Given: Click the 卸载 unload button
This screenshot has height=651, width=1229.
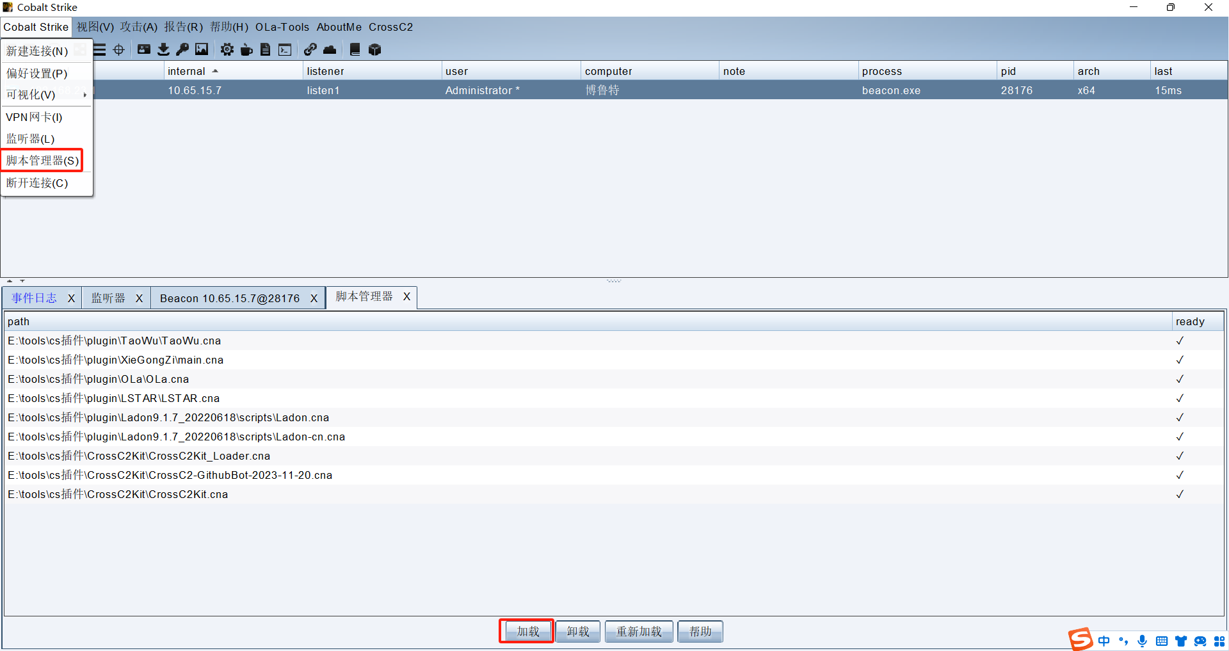Looking at the screenshot, I should coord(578,632).
